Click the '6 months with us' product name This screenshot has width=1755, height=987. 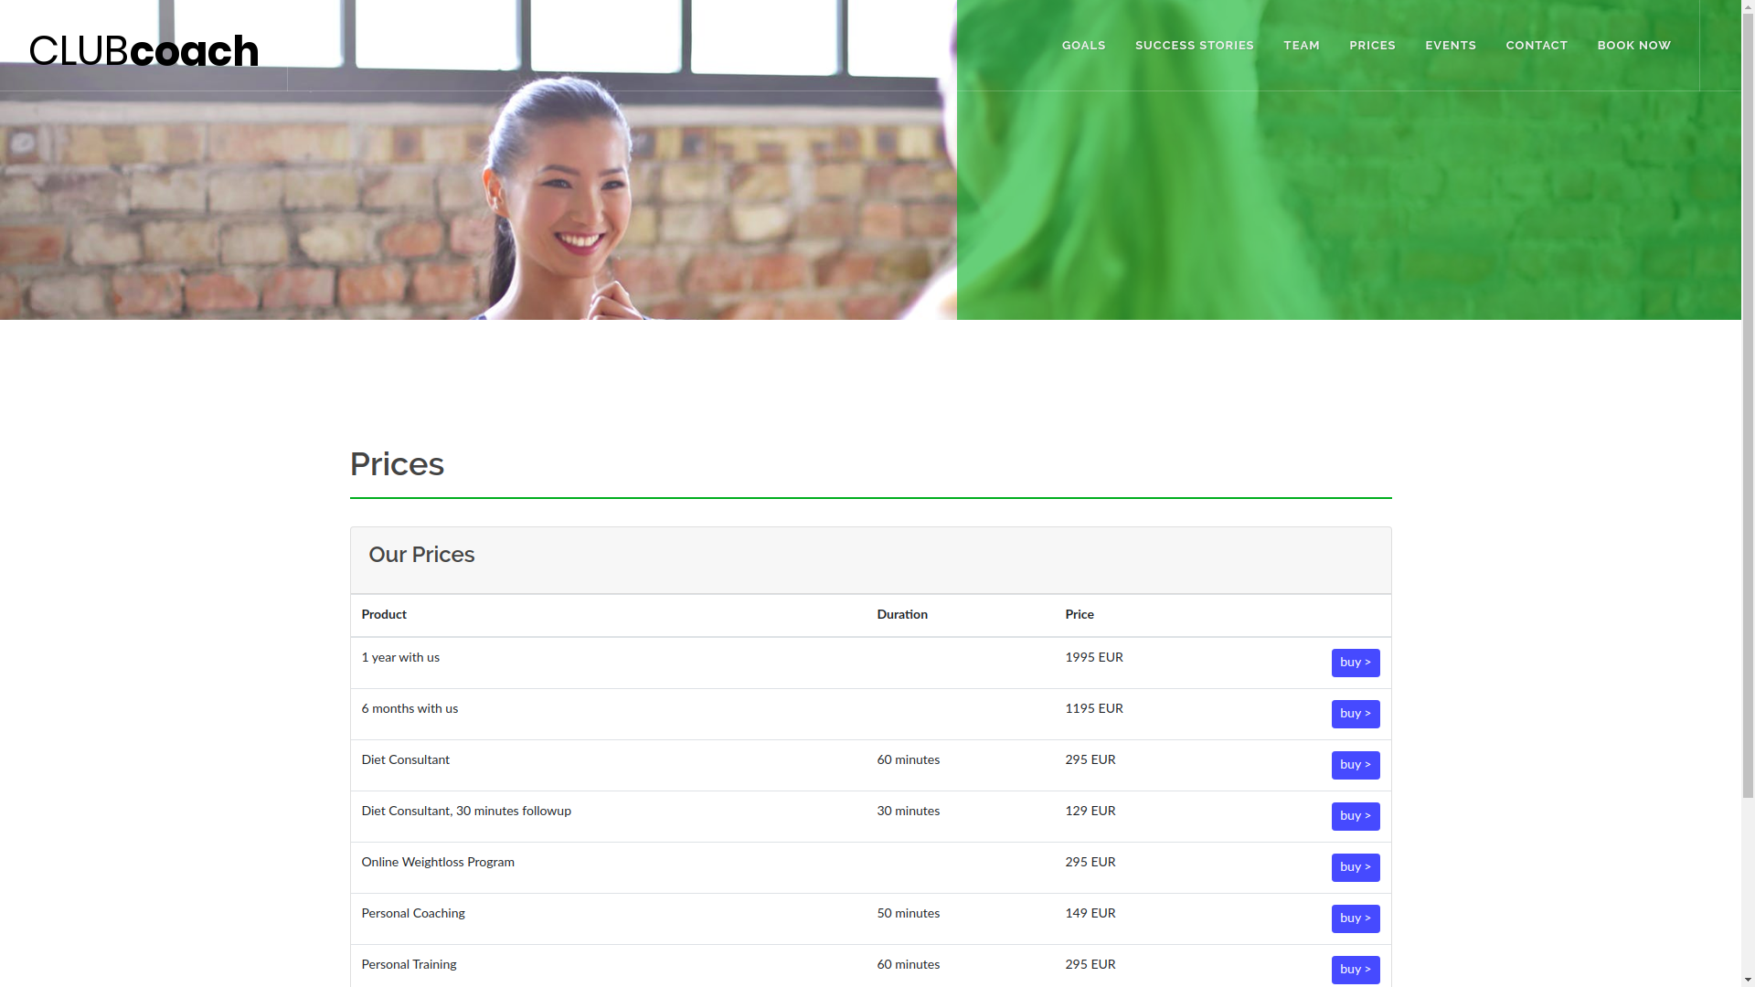pos(409,708)
